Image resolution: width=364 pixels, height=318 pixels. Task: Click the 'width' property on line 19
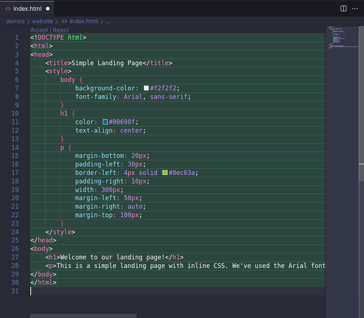84,190
